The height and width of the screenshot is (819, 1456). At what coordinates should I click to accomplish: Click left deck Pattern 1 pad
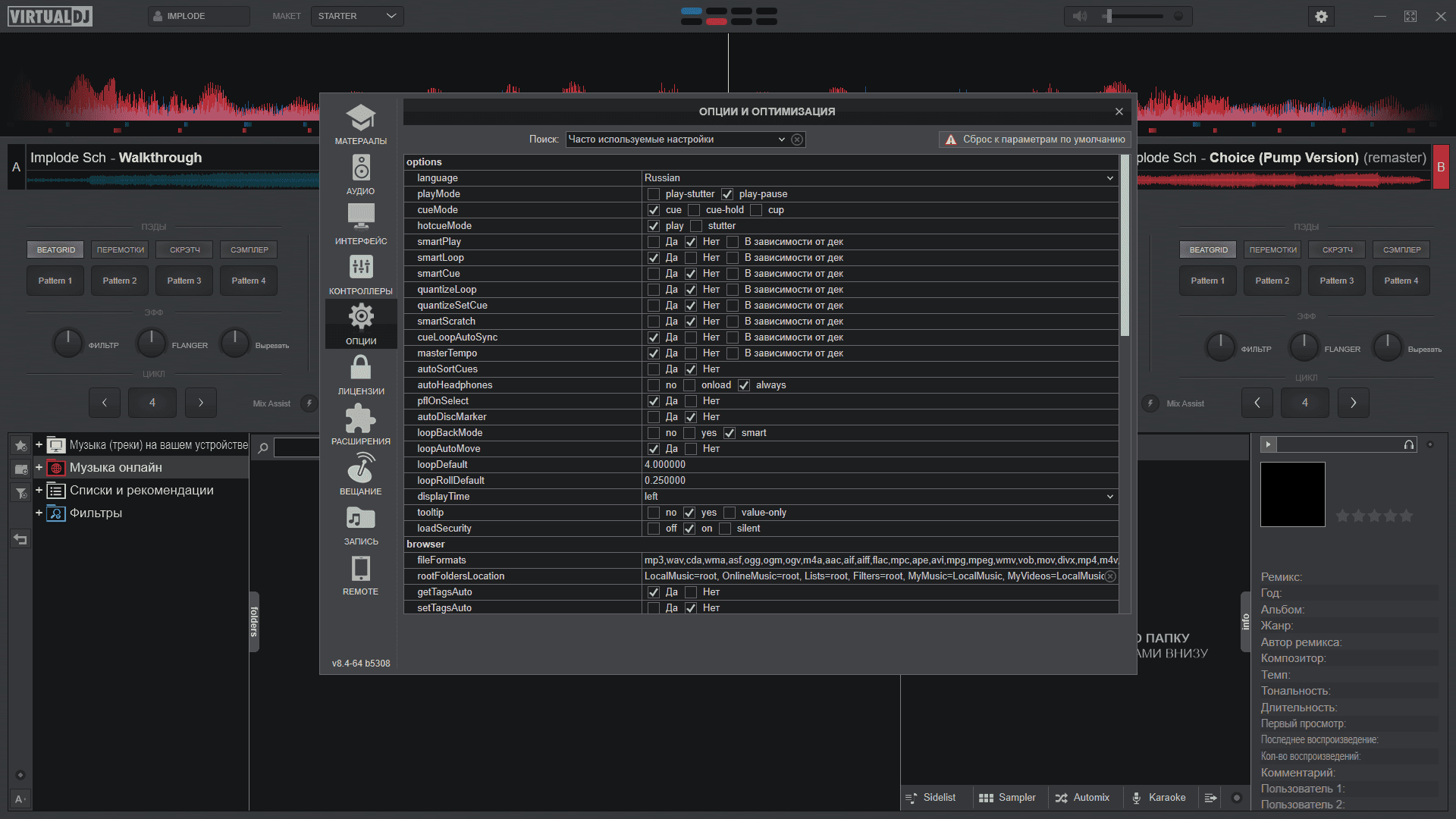coord(55,281)
